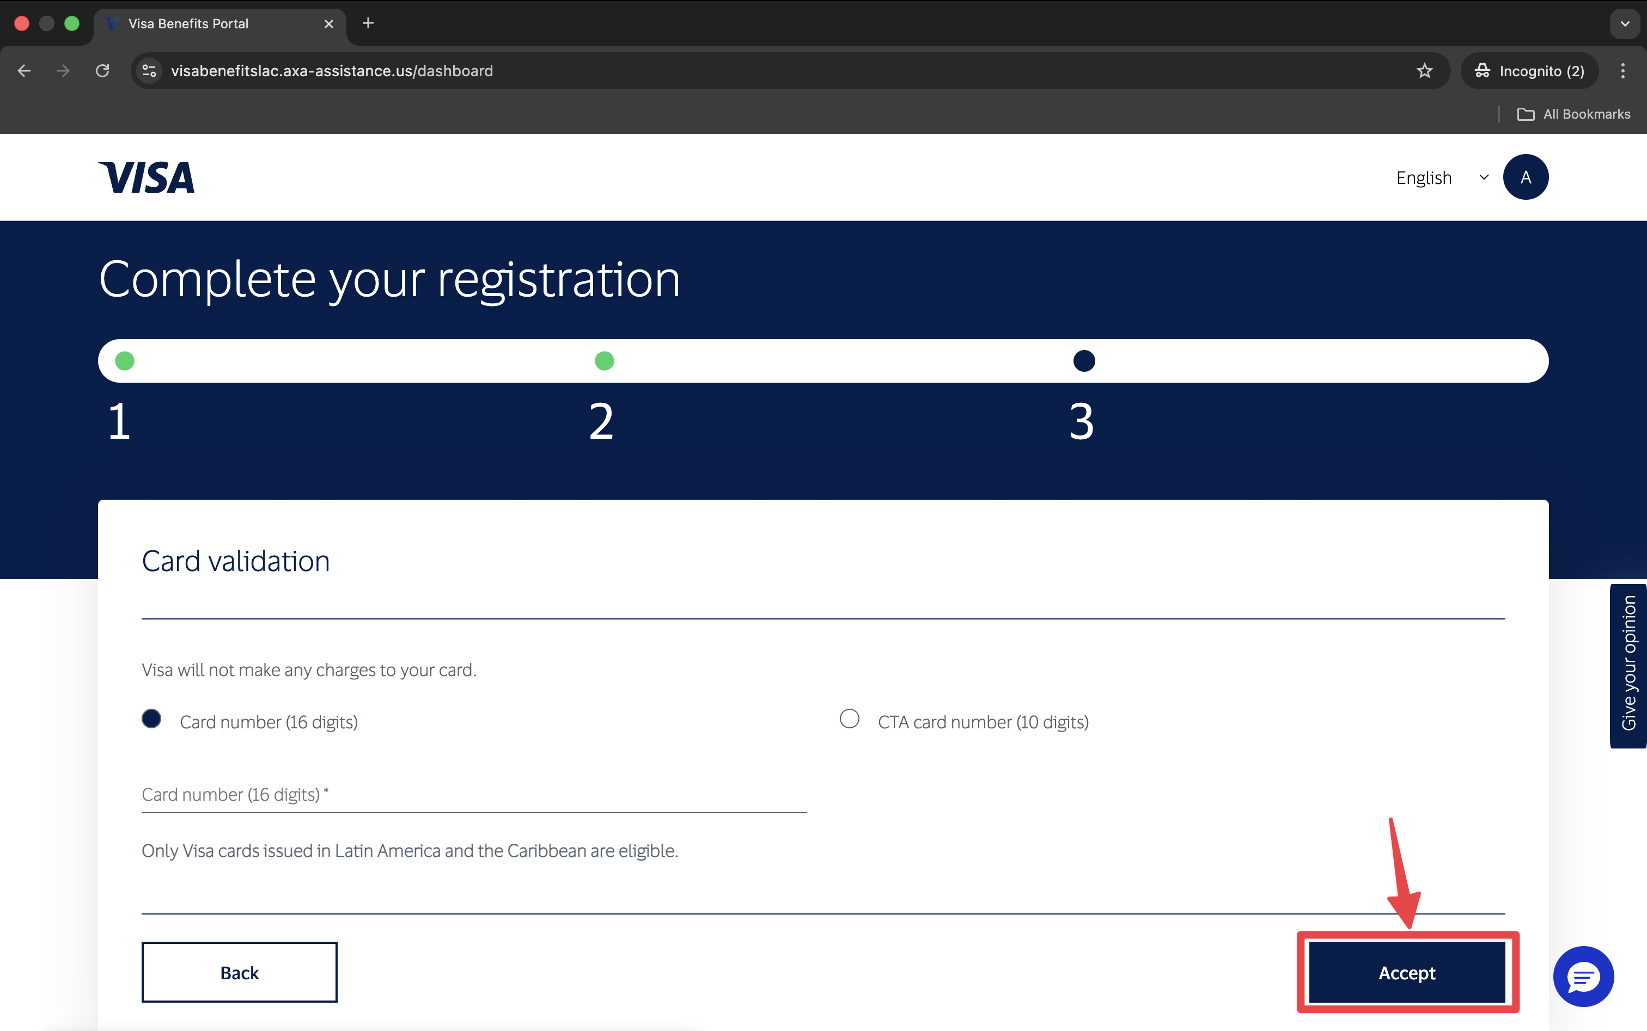
Task: Click the Back button
Action: click(240, 972)
